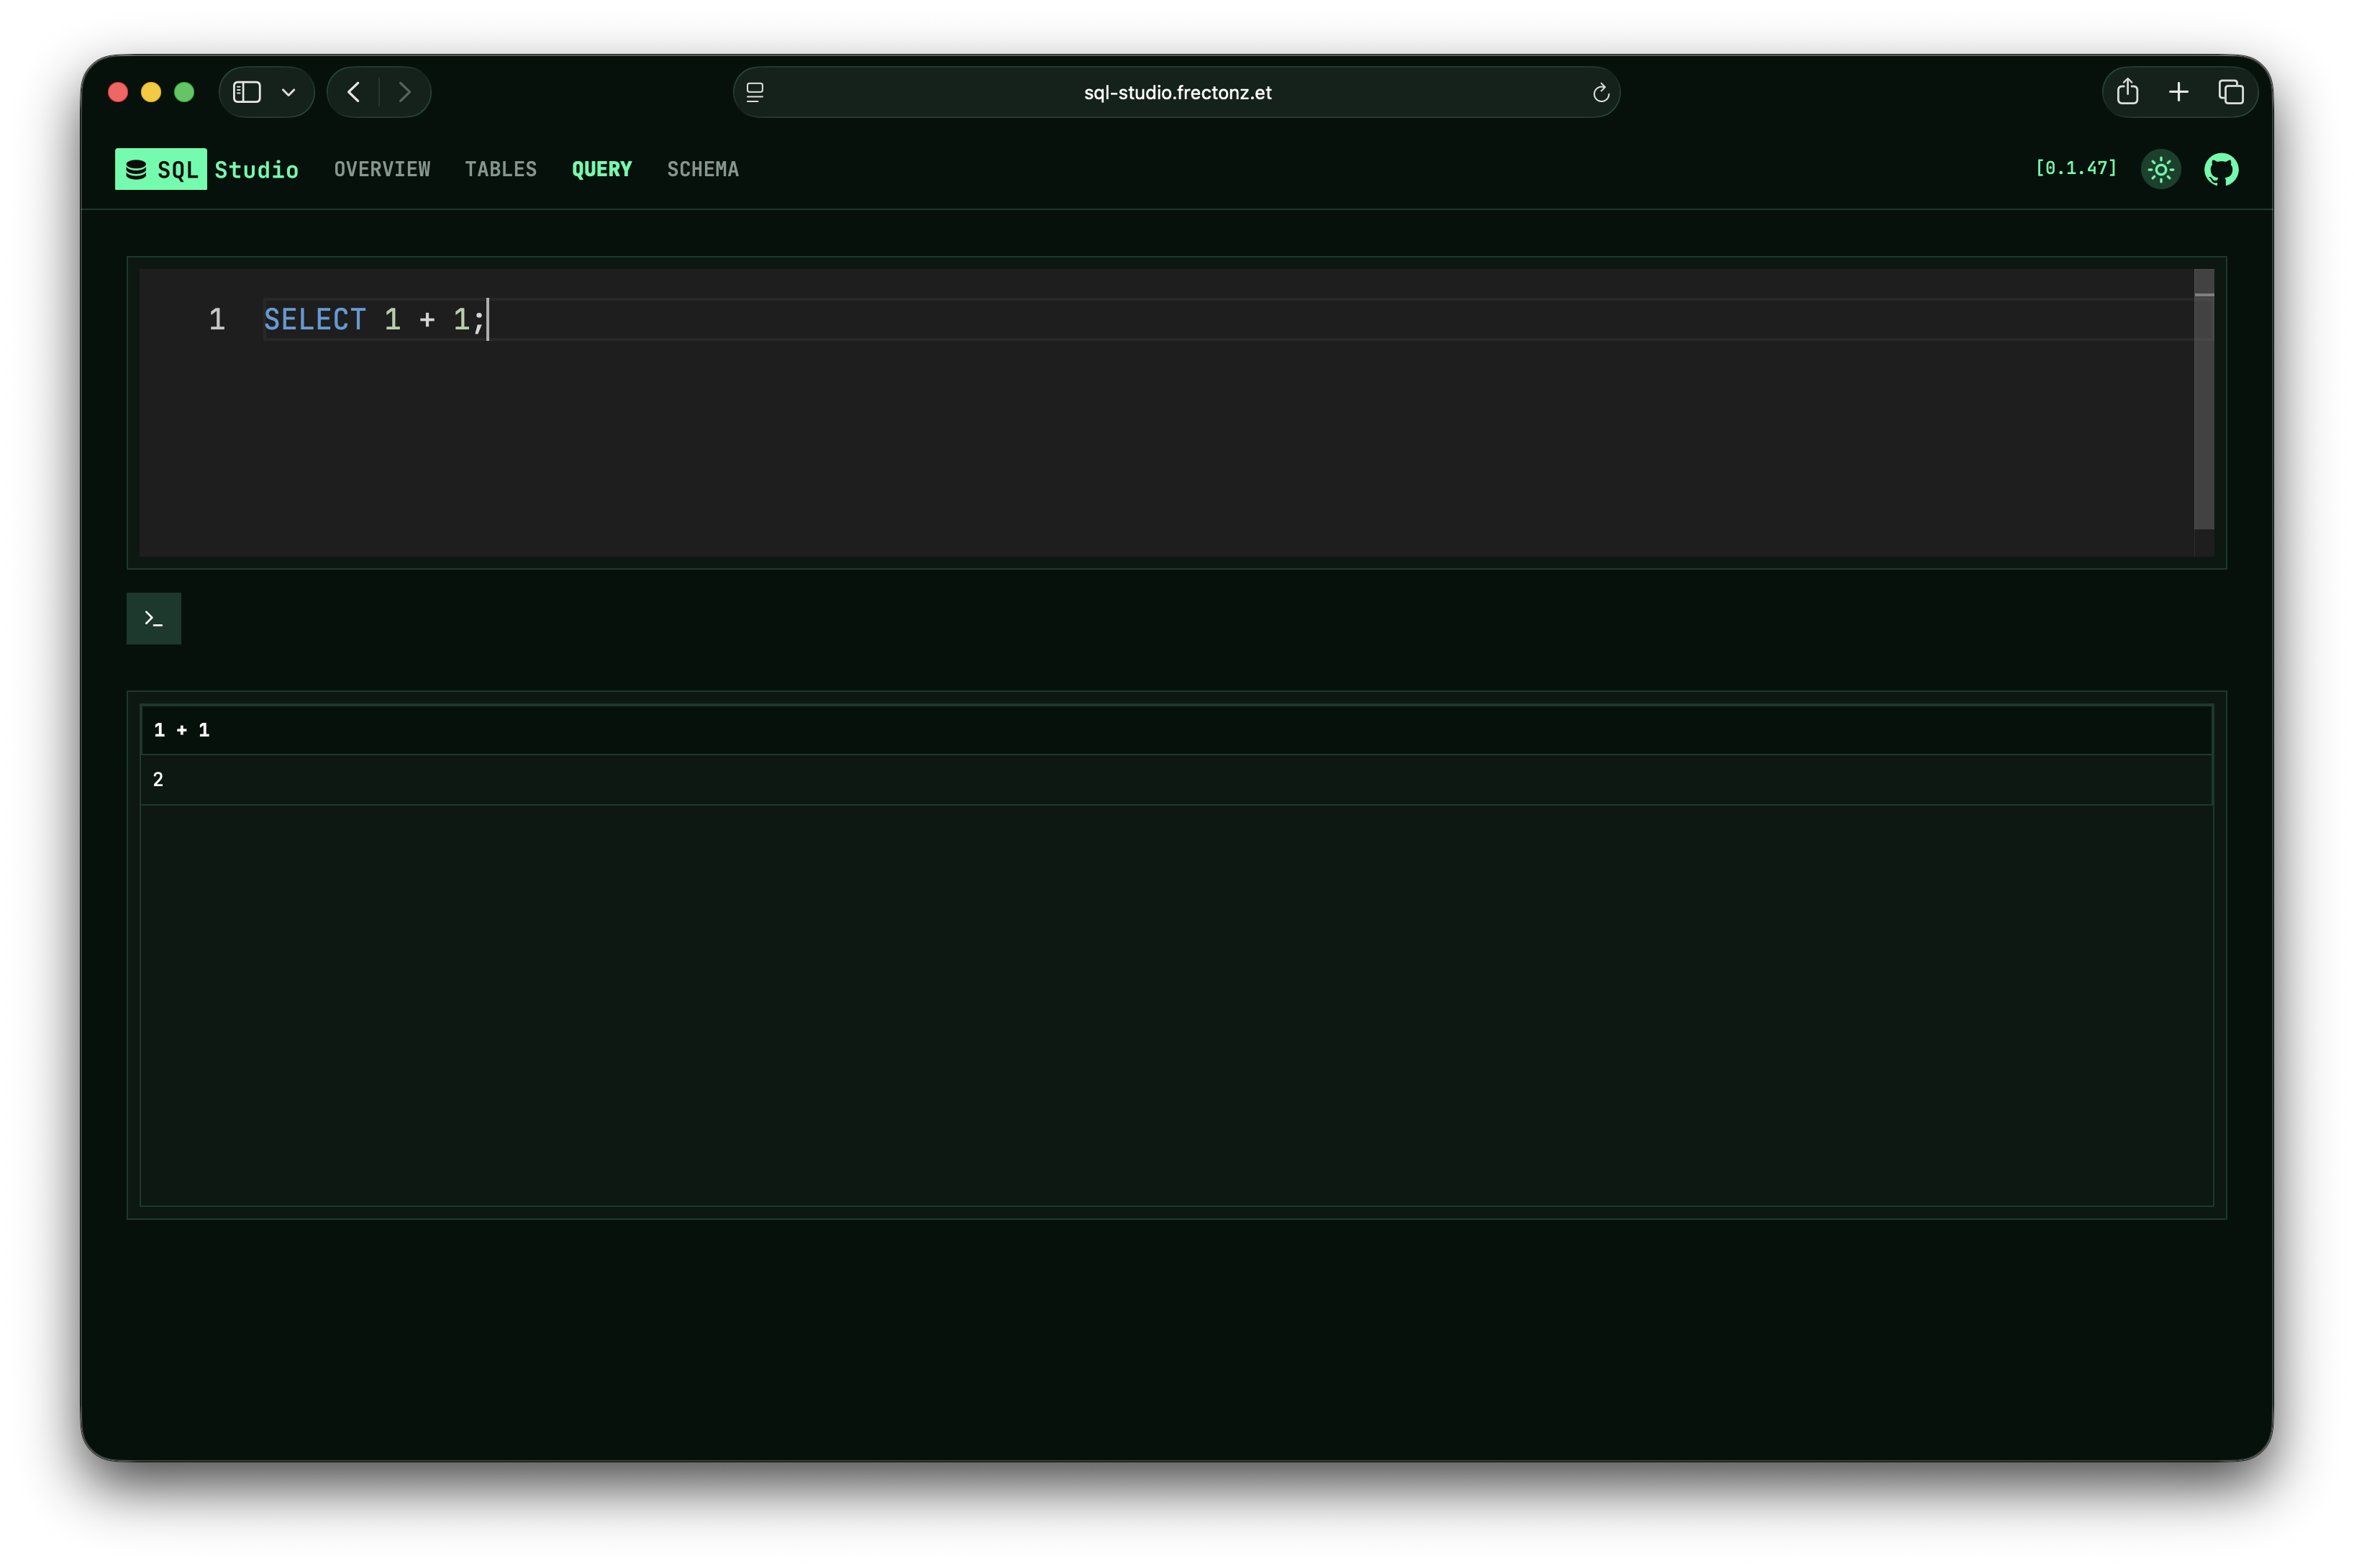The image size is (2354, 1568).
Task: Open the GitHub repository icon
Action: tap(2221, 169)
